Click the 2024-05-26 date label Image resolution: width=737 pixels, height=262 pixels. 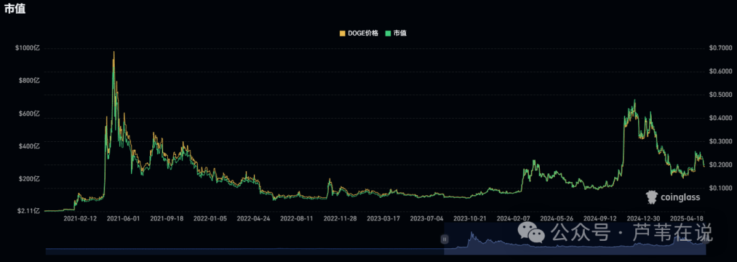tap(557, 219)
